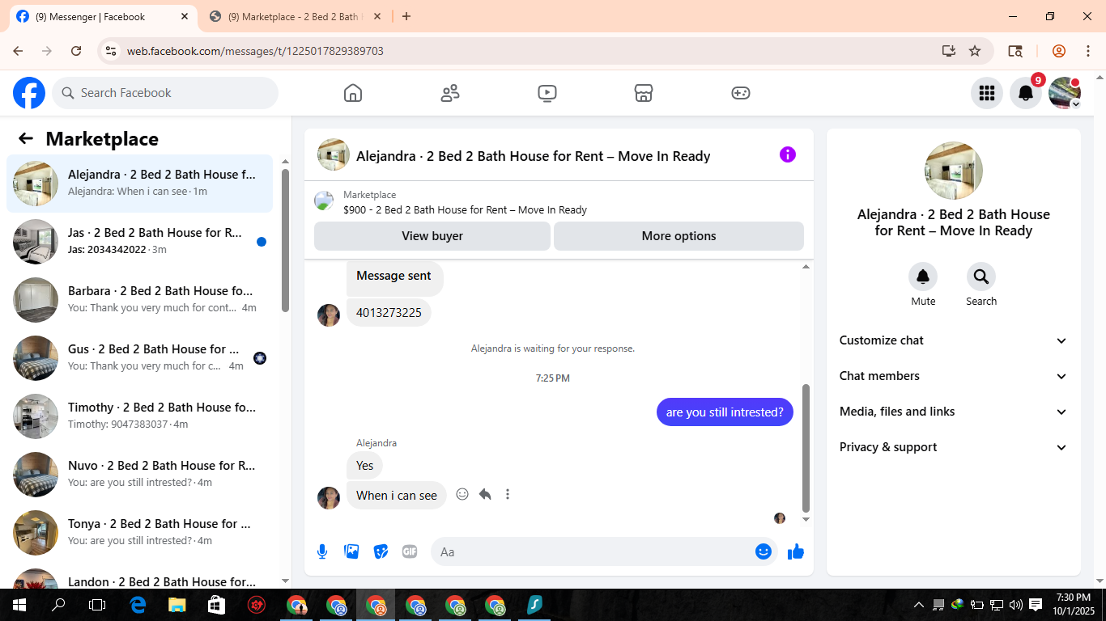Go to the Home feed icon

tap(353, 93)
